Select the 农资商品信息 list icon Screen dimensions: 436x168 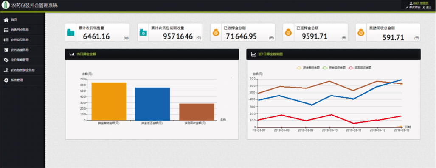[x=6, y=40]
